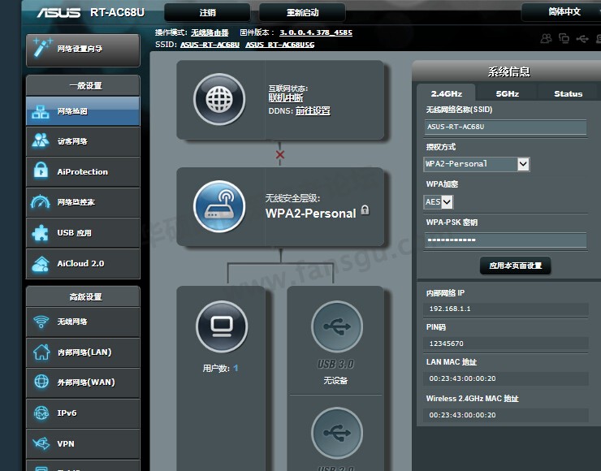Click firmware version link 3.0.0.4.378_4585
Screen dimensions: 601x471
(316, 32)
